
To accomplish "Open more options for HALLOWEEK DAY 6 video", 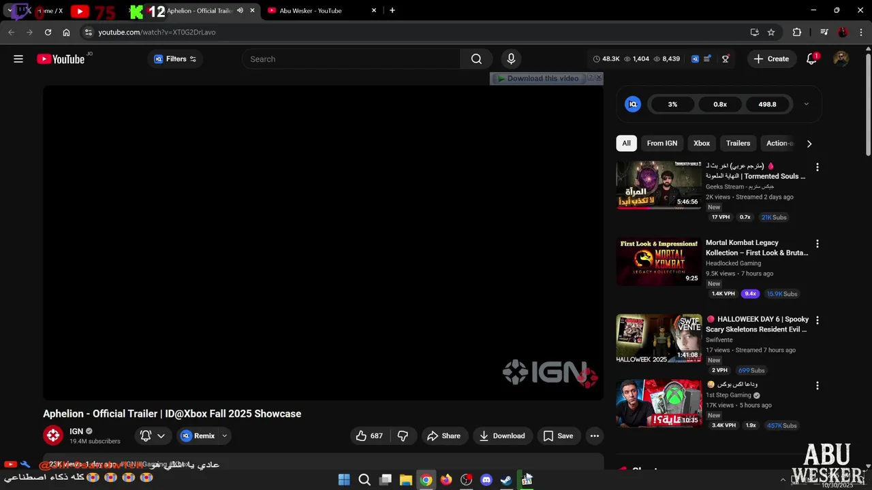I will click(x=817, y=320).
